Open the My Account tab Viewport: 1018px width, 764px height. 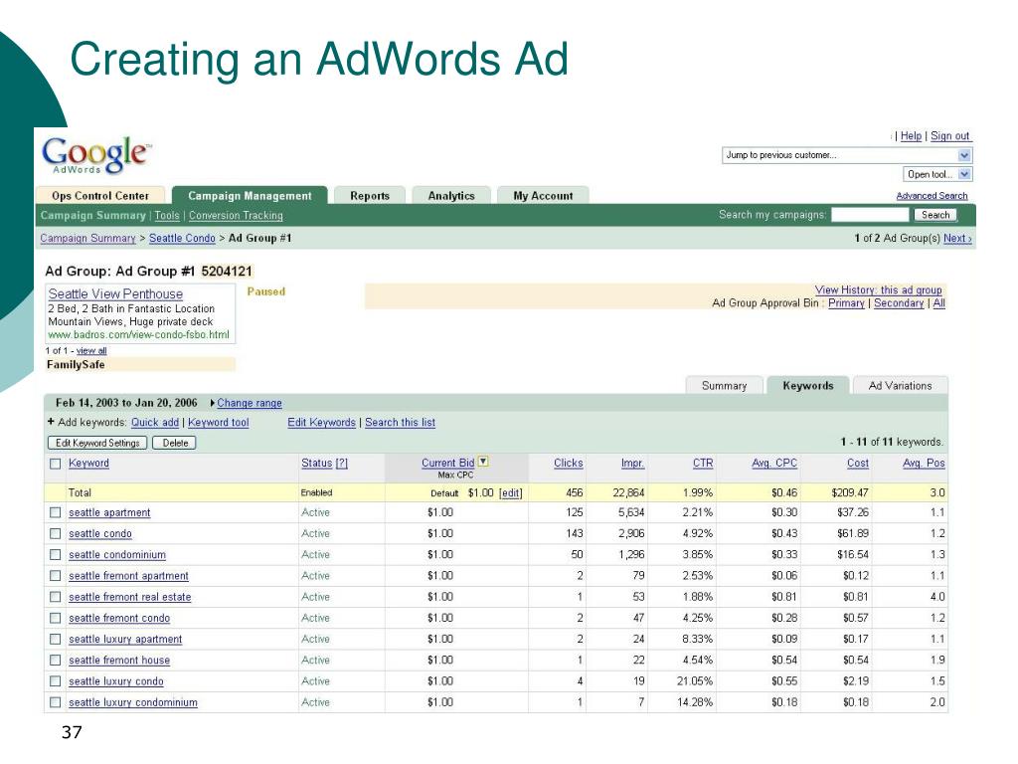coord(544,196)
